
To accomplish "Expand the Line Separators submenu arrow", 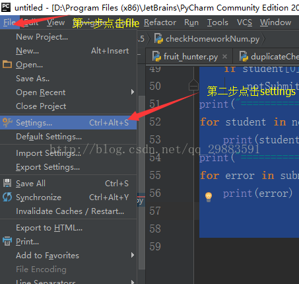I will 133,281.
